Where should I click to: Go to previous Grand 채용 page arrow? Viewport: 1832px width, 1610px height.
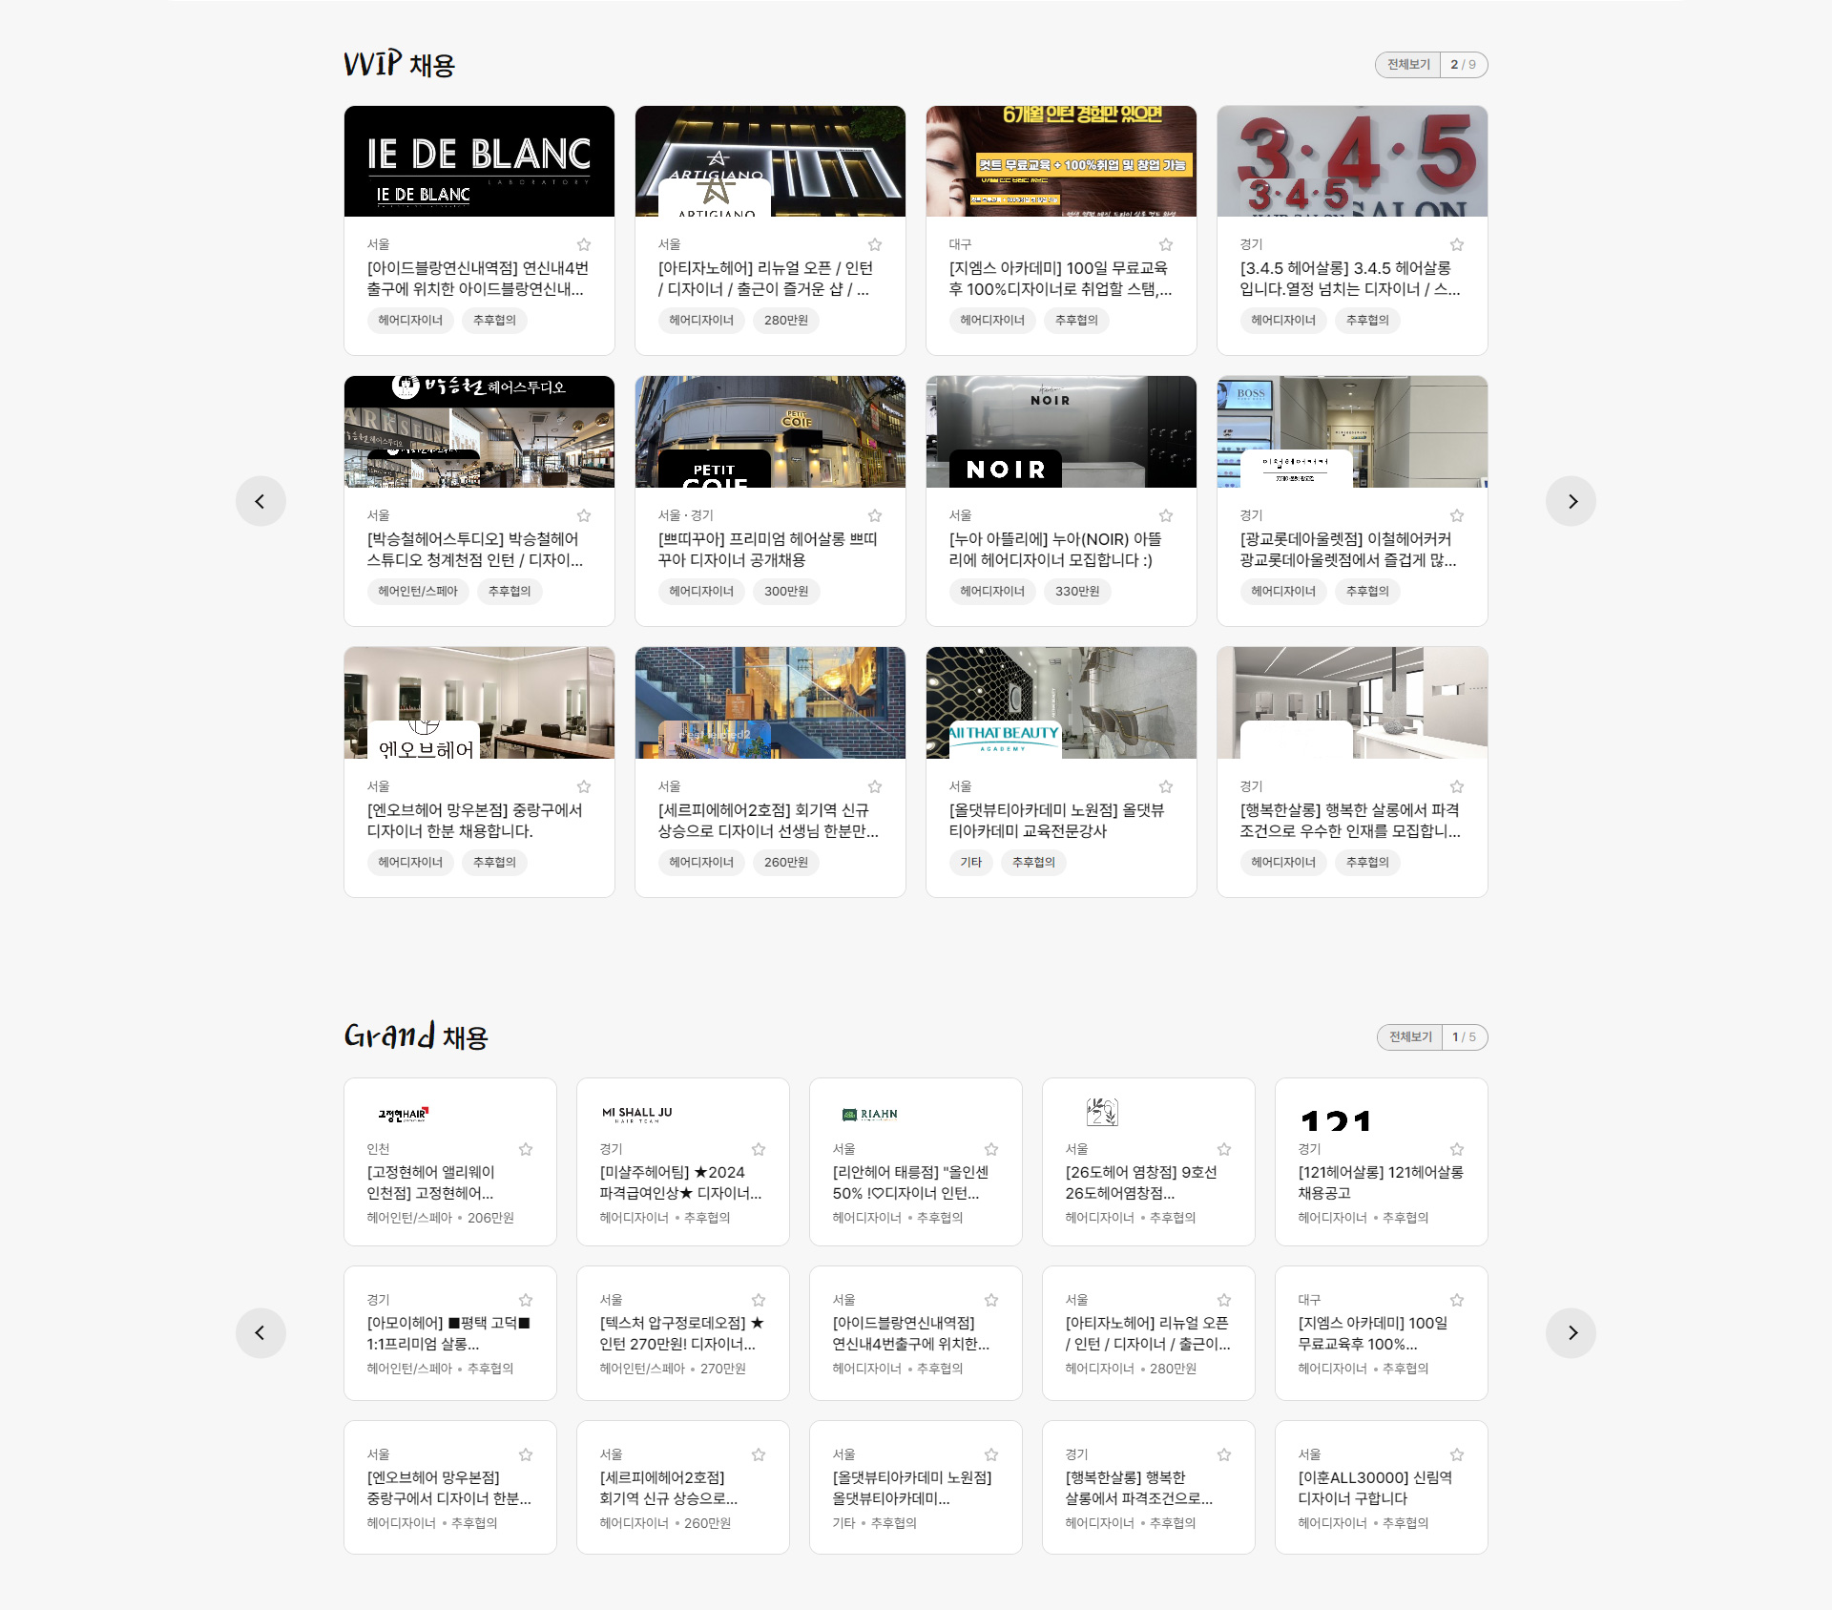[260, 1332]
